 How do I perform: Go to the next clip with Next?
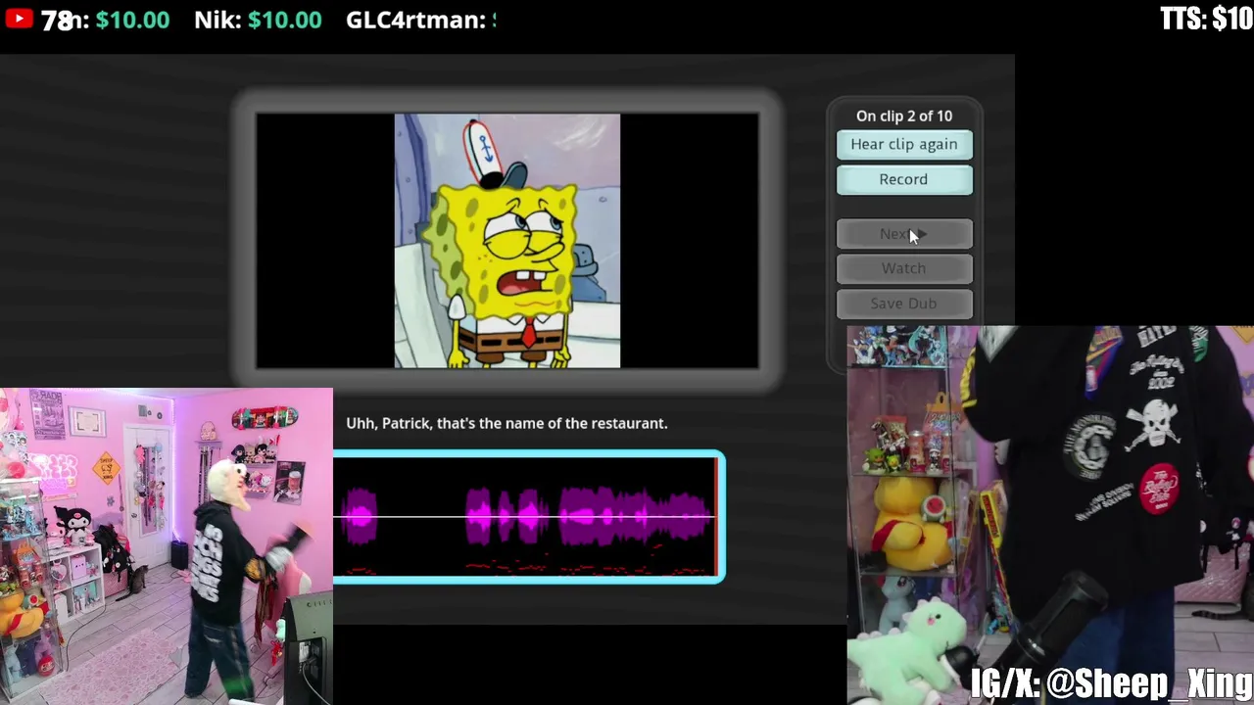click(904, 234)
